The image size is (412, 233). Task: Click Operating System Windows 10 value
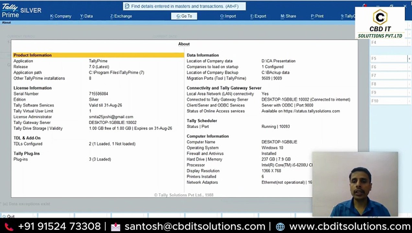pyautogui.click(x=272, y=148)
